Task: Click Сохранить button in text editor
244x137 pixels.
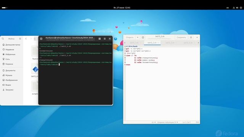Action: point(181,37)
